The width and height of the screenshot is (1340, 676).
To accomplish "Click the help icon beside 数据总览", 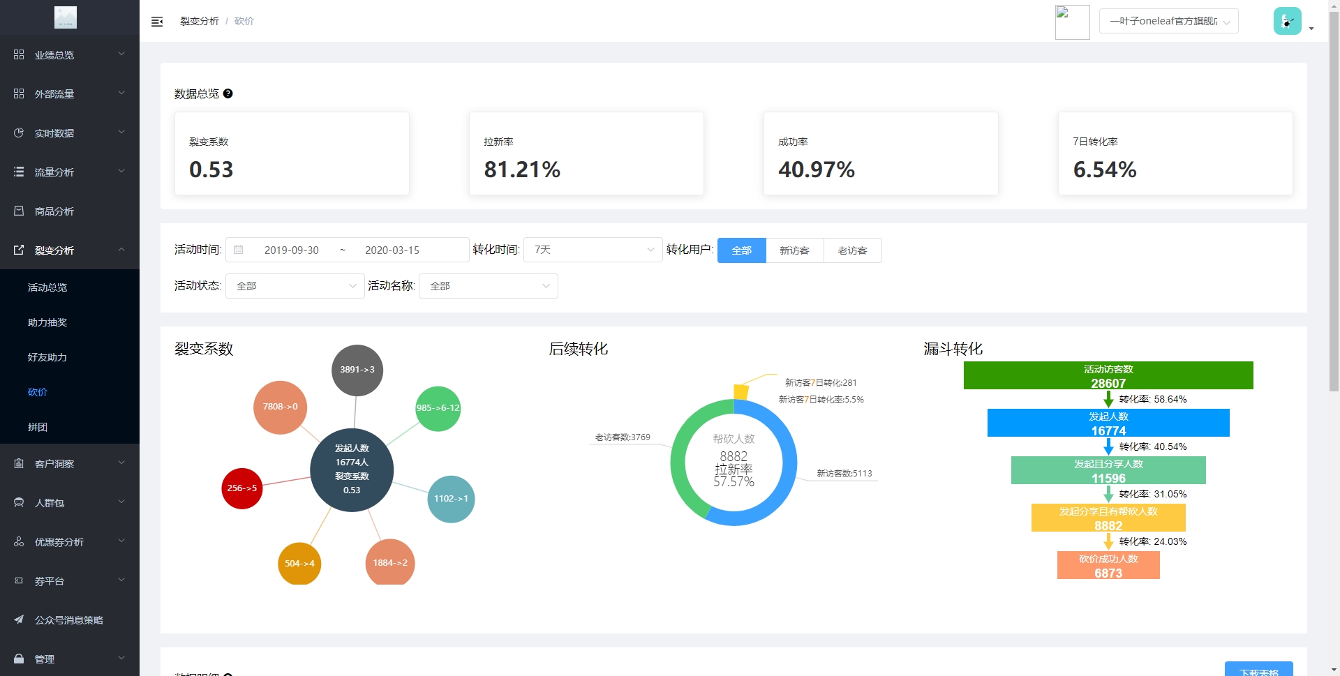I will 228,93.
